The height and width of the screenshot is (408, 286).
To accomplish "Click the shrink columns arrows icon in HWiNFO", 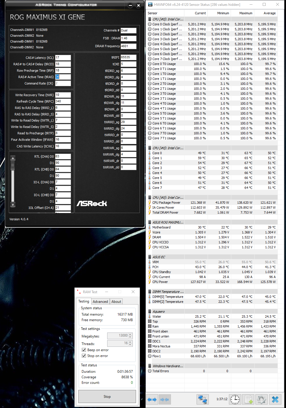I will pos(165,400).
